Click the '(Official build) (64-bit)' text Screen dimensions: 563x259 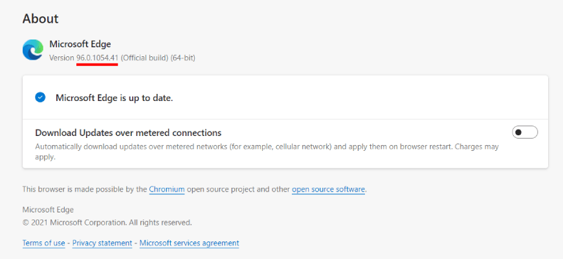[158, 58]
